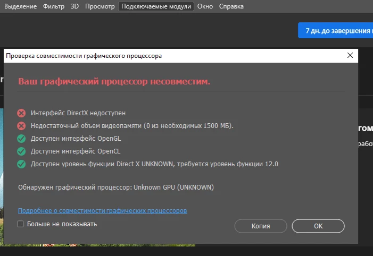The width and height of the screenshot is (373, 256).
Task: Click the green check icon beside OpenGL
Action: click(21, 139)
